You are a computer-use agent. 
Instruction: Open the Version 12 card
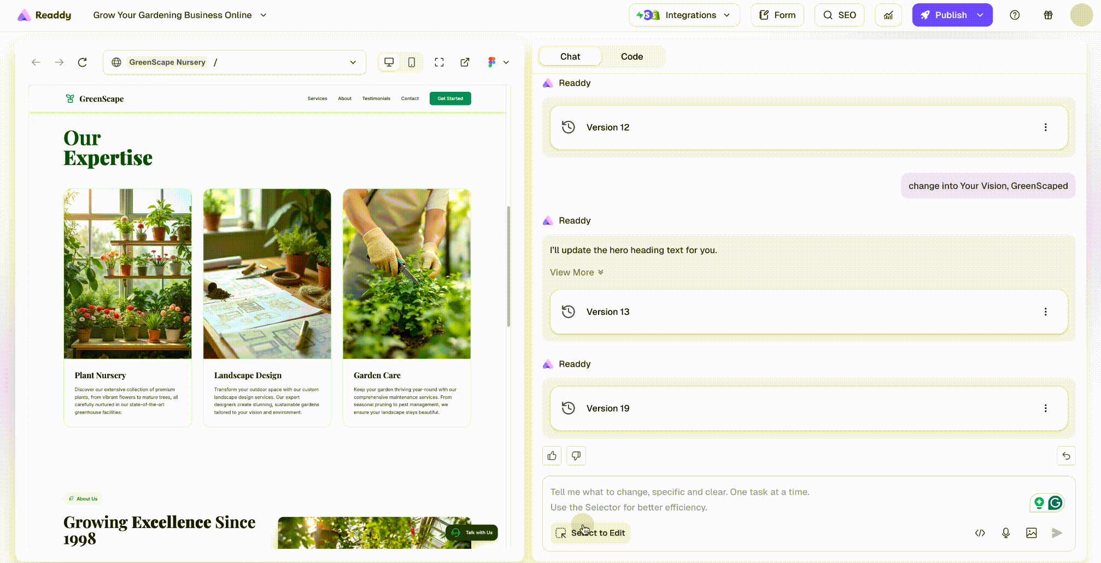pos(809,127)
